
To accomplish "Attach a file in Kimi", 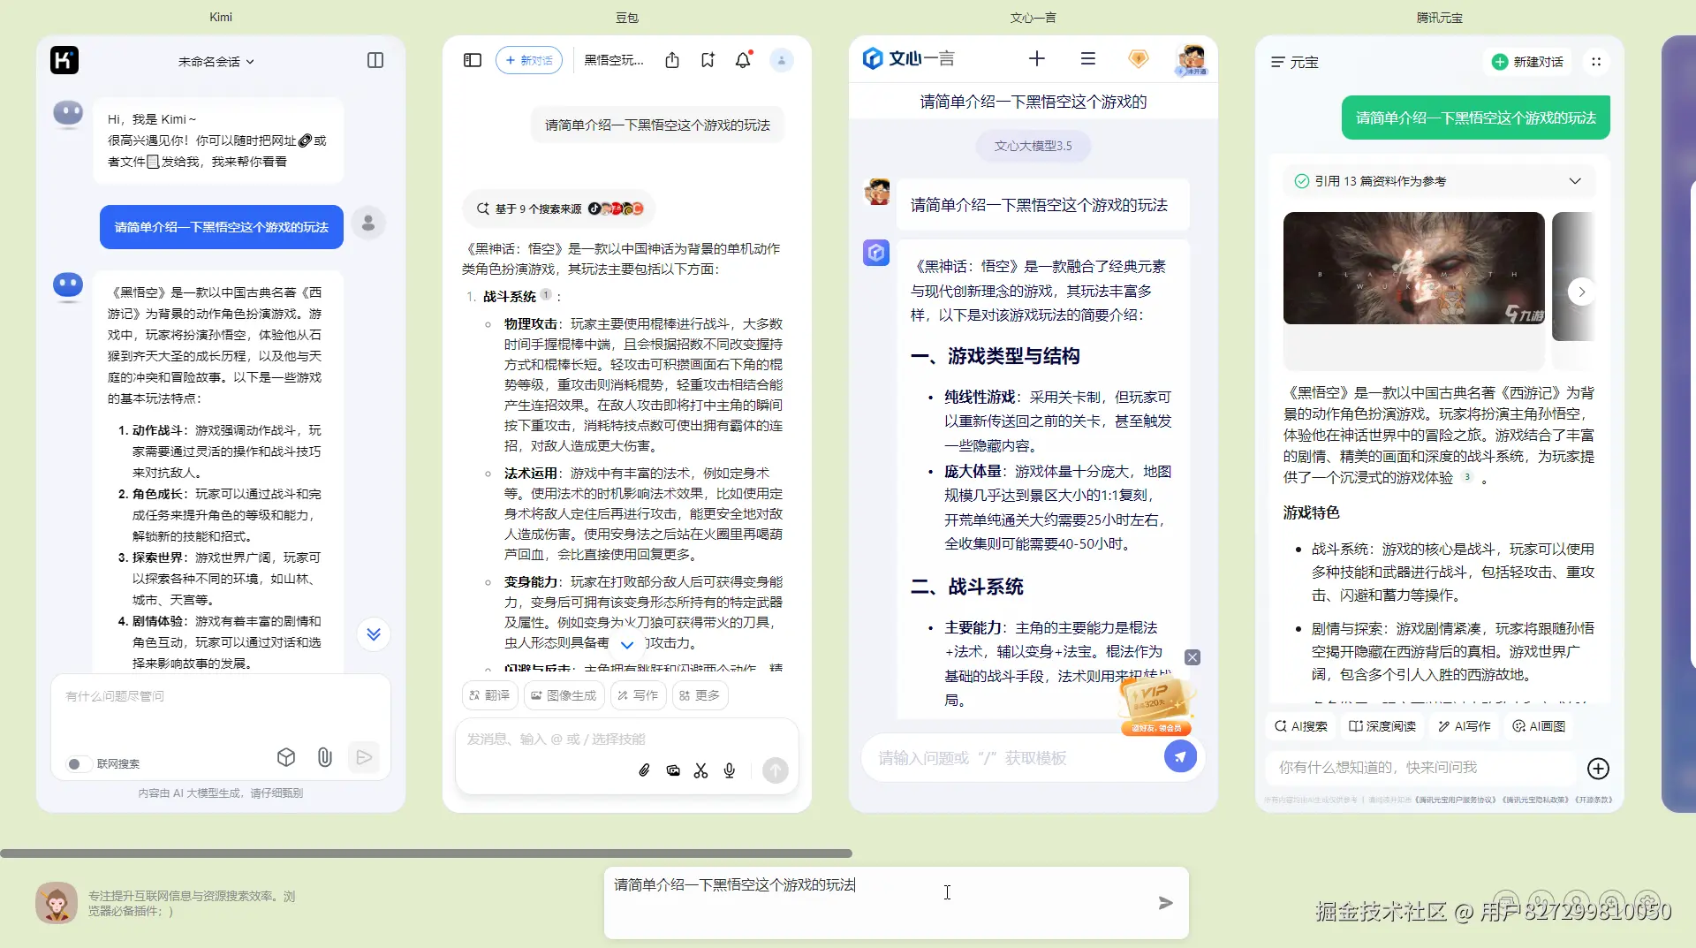I will pos(325,757).
